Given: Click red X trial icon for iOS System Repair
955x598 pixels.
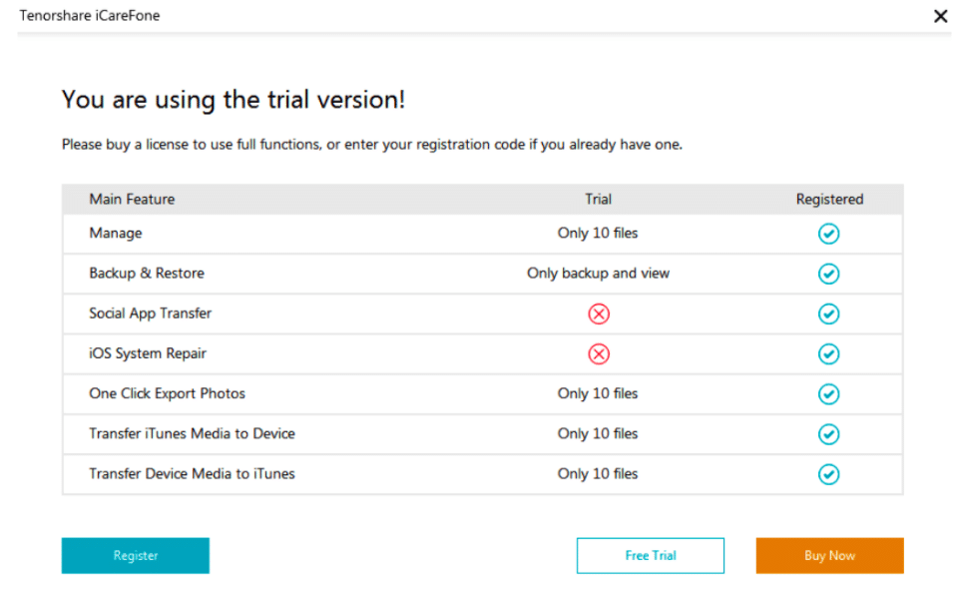Looking at the screenshot, I should [598, 353].
